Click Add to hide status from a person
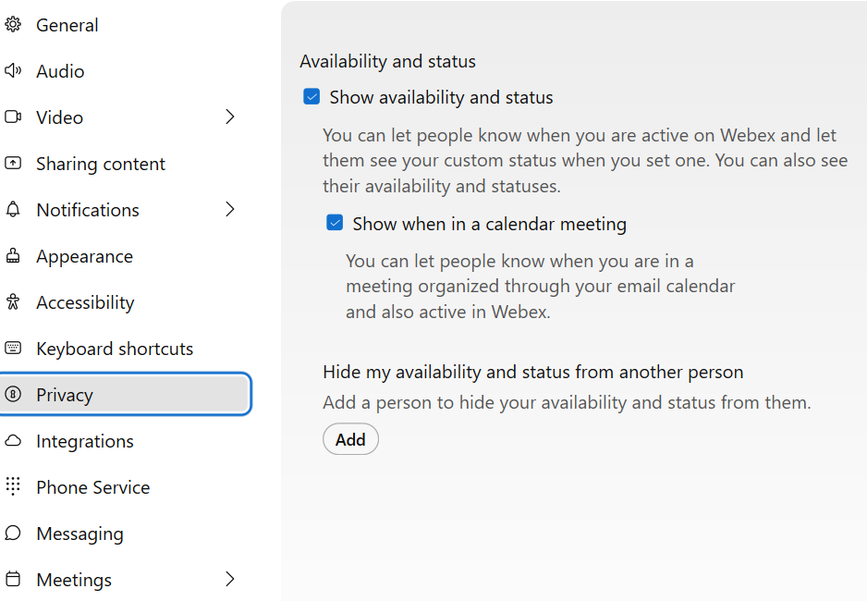This screenshot has width=867, height=601. [x=350, y=439]
